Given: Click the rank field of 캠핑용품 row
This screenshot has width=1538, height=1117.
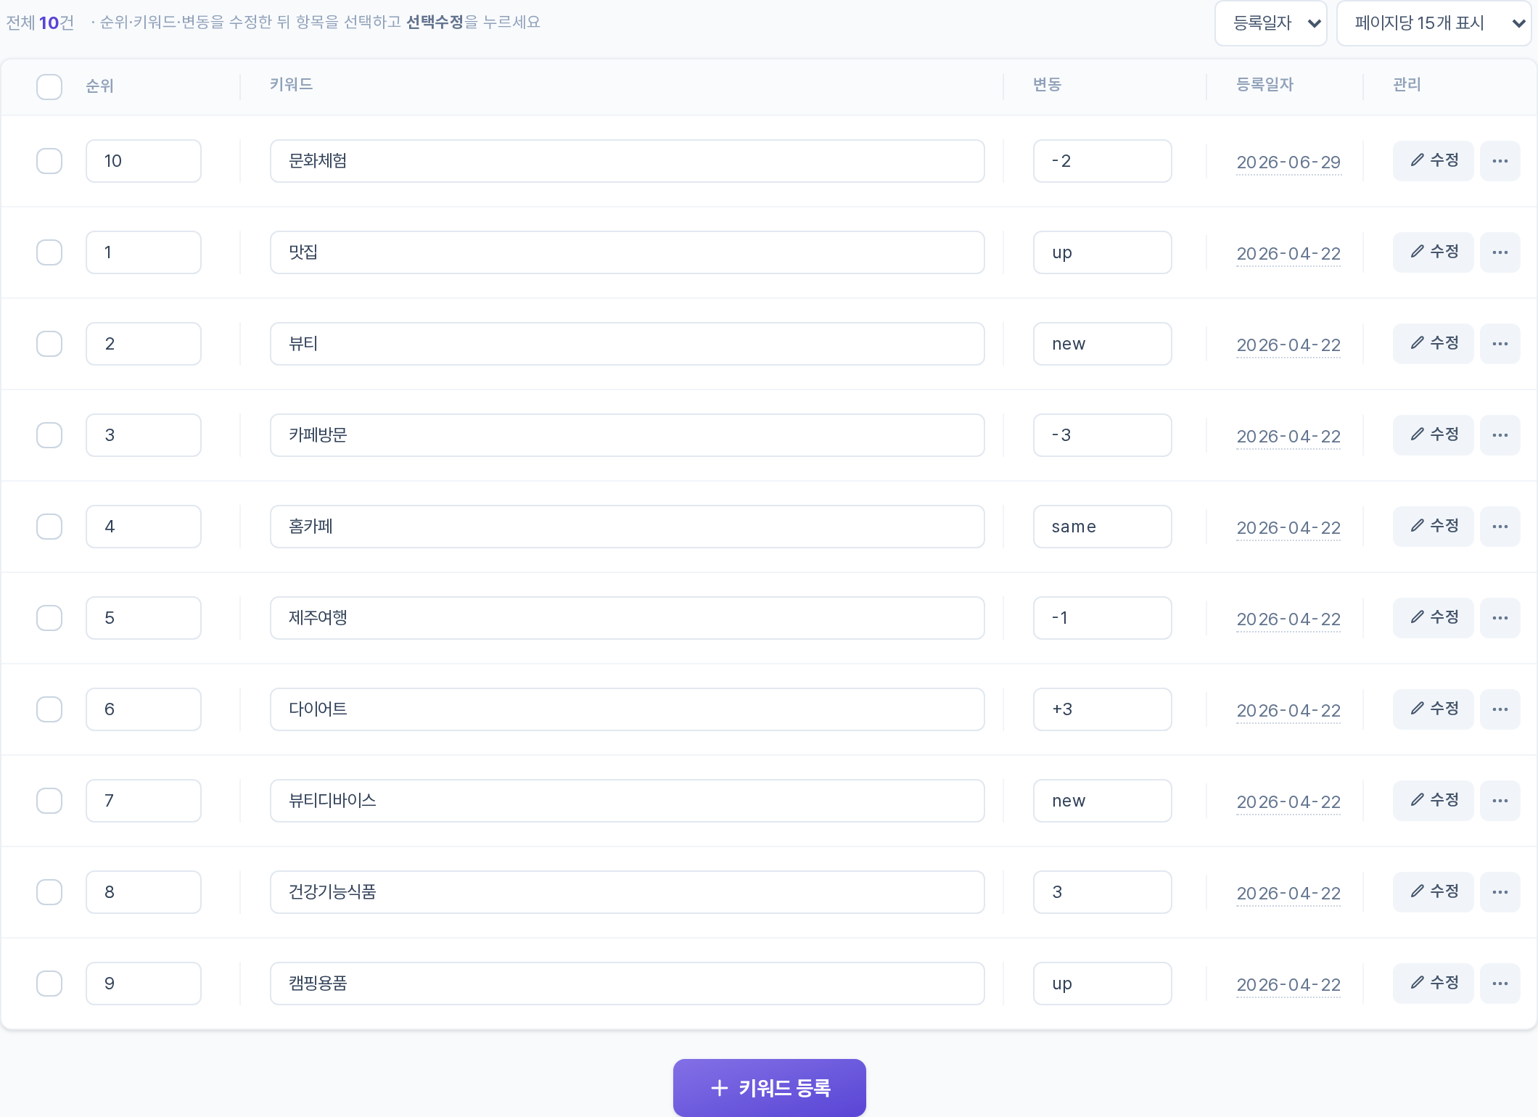Looking at the screenshot, I should click(x=144, y=984).
